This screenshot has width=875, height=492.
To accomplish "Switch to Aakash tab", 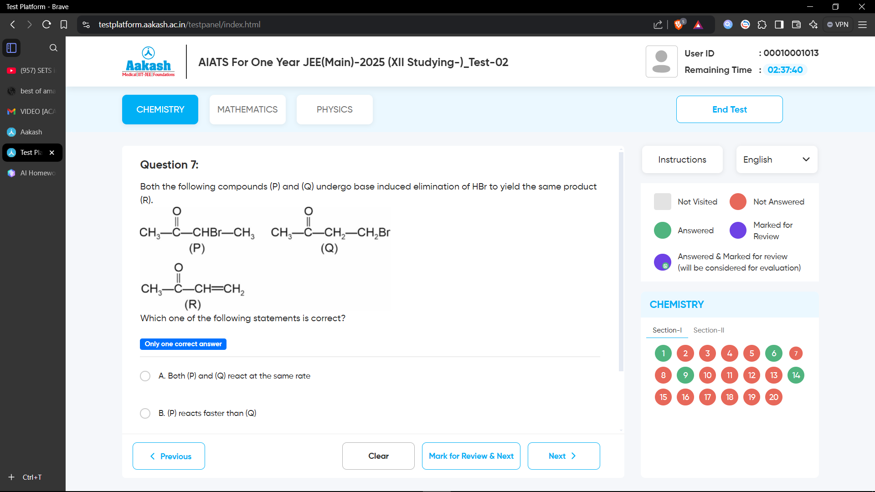I will [32, 132].
